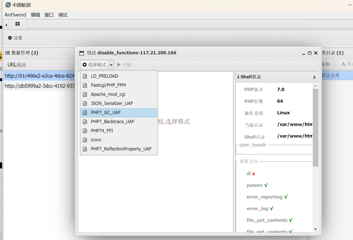The image size is (353, 240).
Task: Open the AntSword menu
Action: tap(15, 15)
